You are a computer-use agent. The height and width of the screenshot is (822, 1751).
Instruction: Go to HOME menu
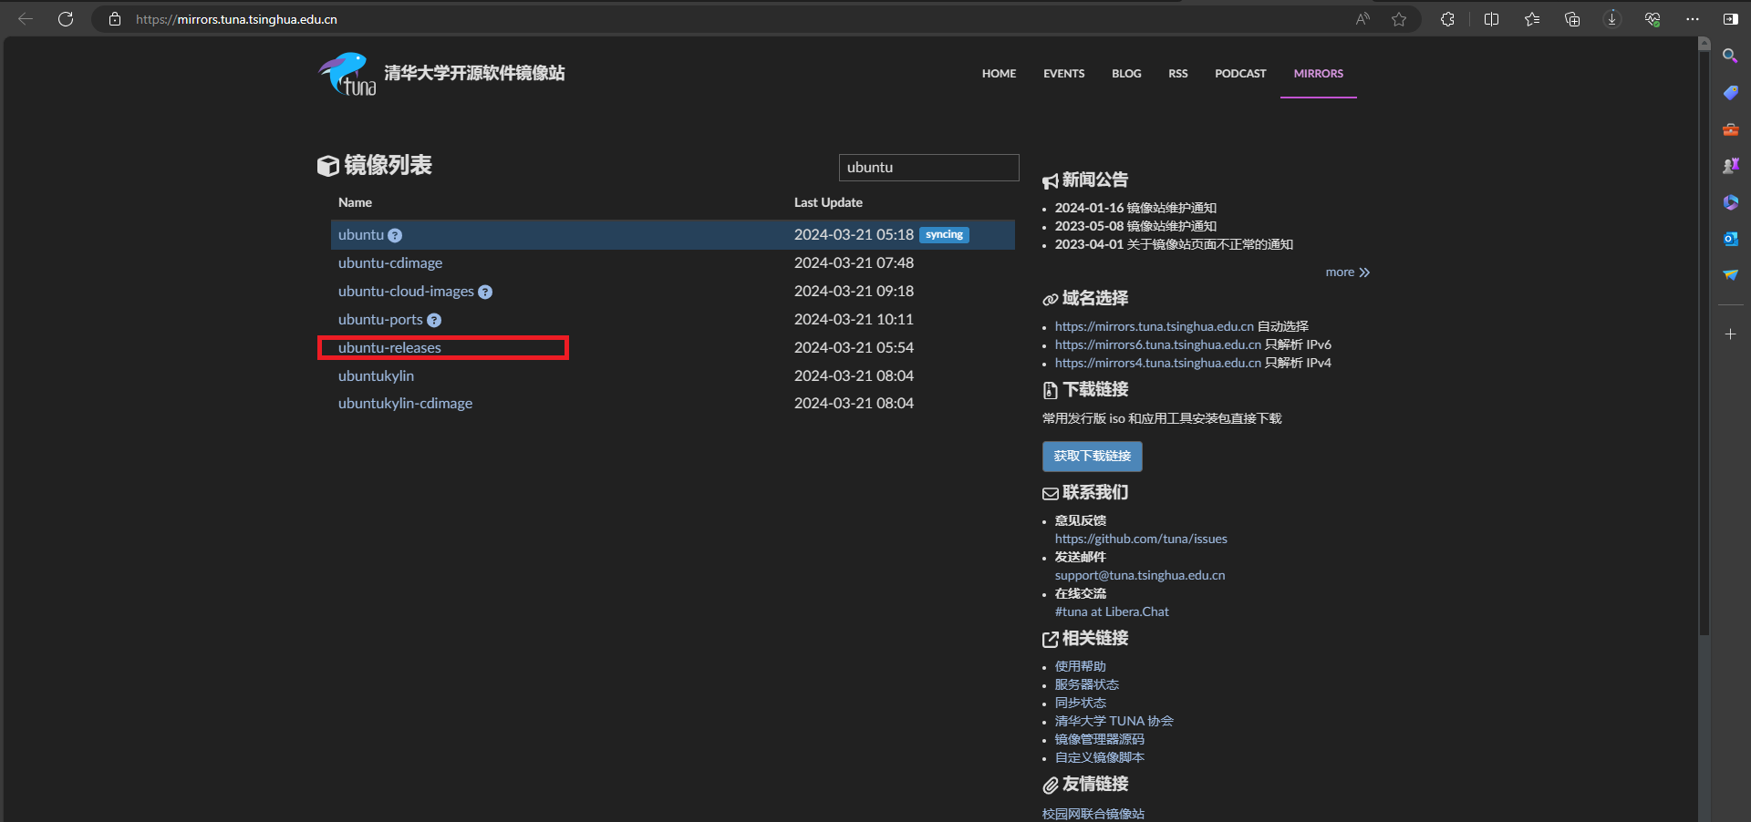coord(999,74)
